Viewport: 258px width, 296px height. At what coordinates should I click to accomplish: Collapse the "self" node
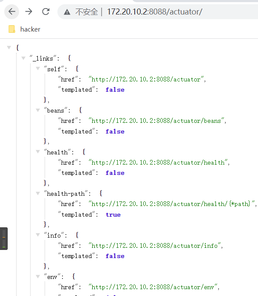pos(38,68)
